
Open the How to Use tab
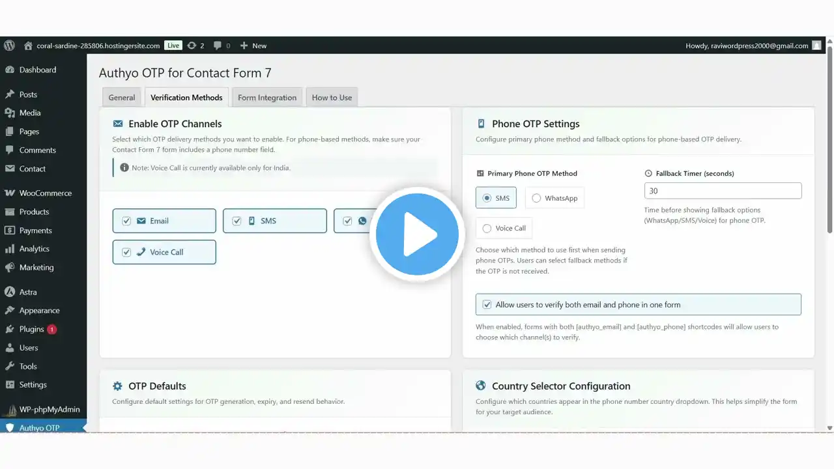pos(332,97)
